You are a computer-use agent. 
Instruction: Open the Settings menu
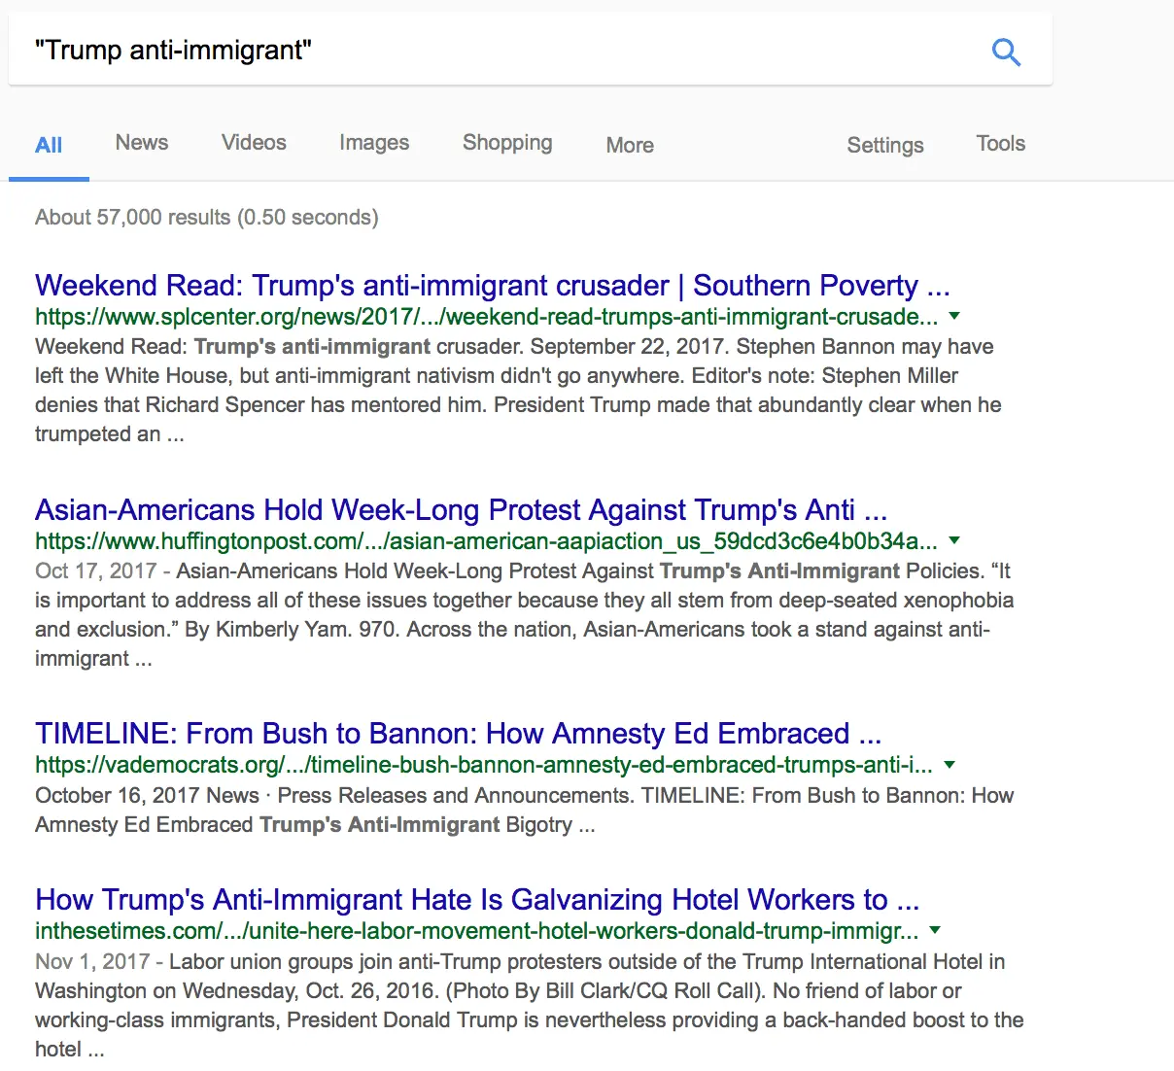click(x=884, y=144)
